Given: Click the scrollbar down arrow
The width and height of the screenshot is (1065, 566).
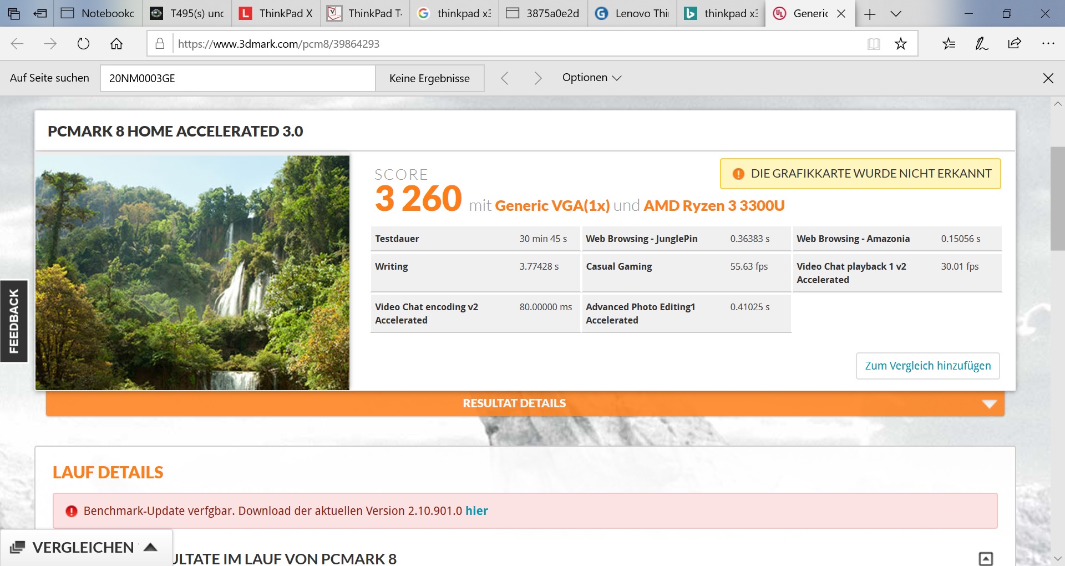Looking at the screenshot, I should [x=1057, y=558].
